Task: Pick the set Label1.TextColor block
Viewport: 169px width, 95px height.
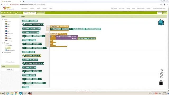Action: pos(33,63)
